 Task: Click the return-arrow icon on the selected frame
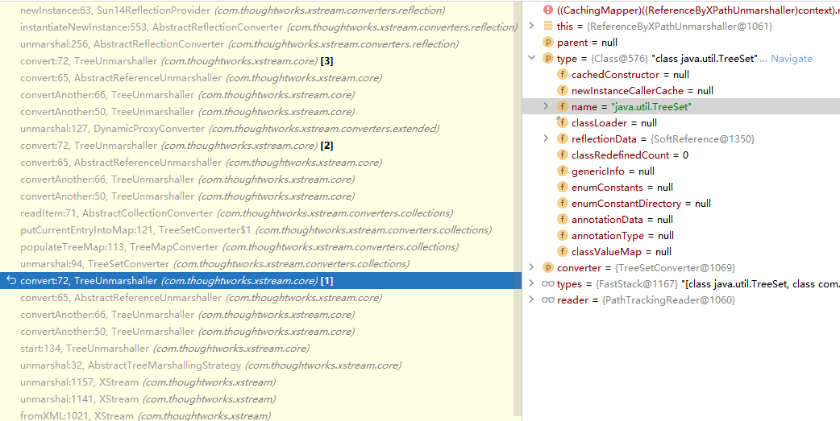10,280
